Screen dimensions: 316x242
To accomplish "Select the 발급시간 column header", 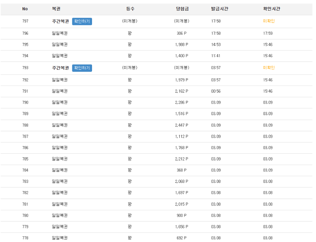I will 219,9.
